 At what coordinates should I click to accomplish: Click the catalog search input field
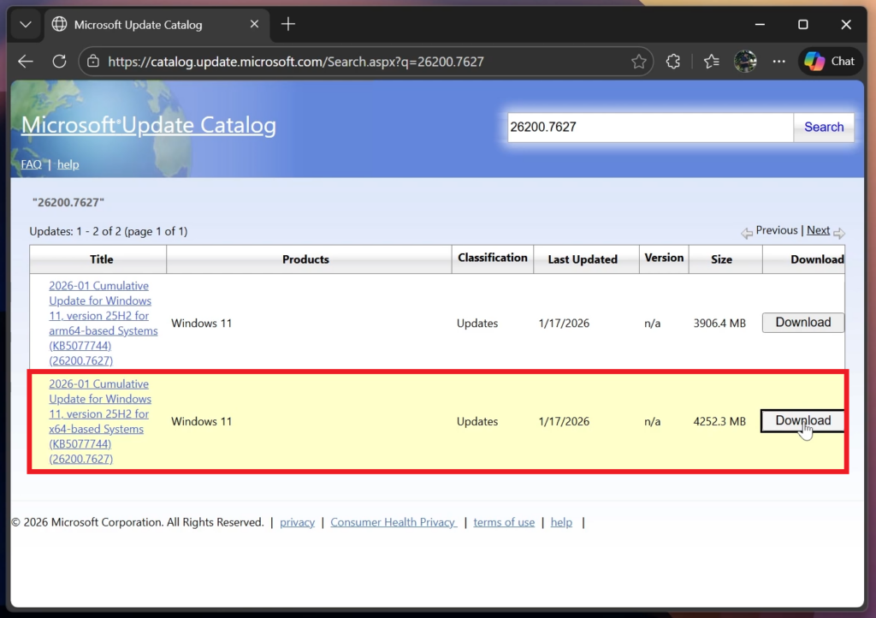click(x=650, y=128)
